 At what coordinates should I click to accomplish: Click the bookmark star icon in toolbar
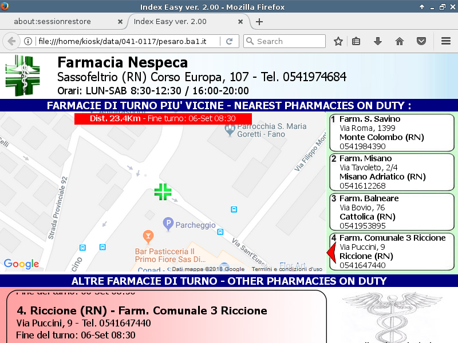[338, 41]
